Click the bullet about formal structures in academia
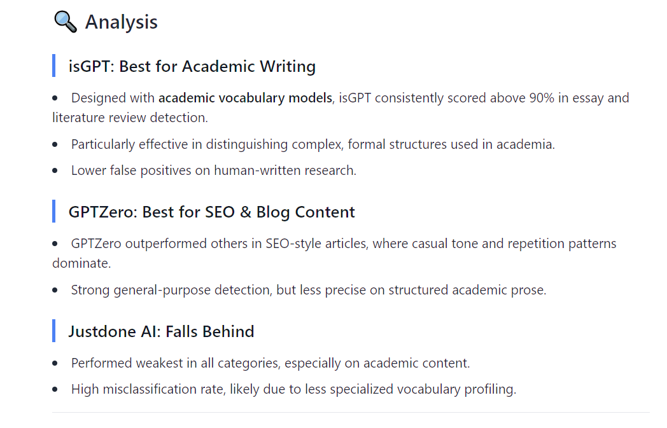 (312, 144)
